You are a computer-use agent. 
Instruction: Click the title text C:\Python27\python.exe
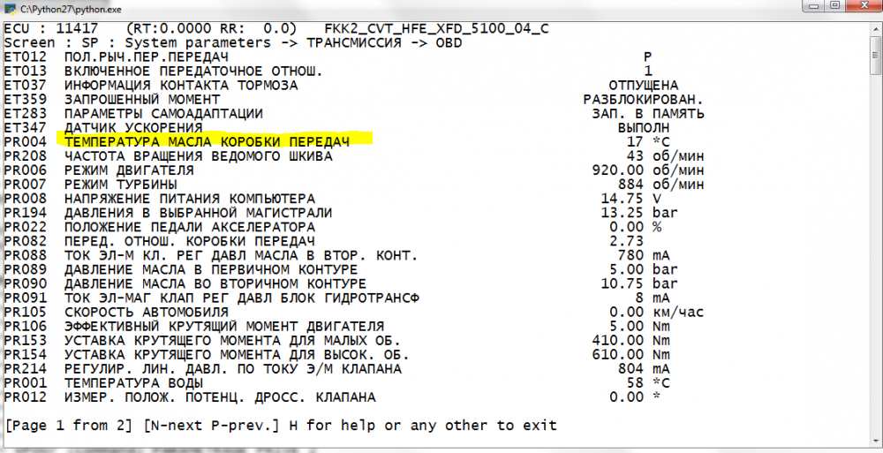click(71, 9)
